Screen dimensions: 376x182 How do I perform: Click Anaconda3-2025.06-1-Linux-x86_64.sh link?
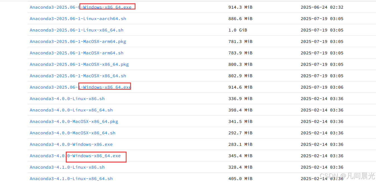click(76, 30)
